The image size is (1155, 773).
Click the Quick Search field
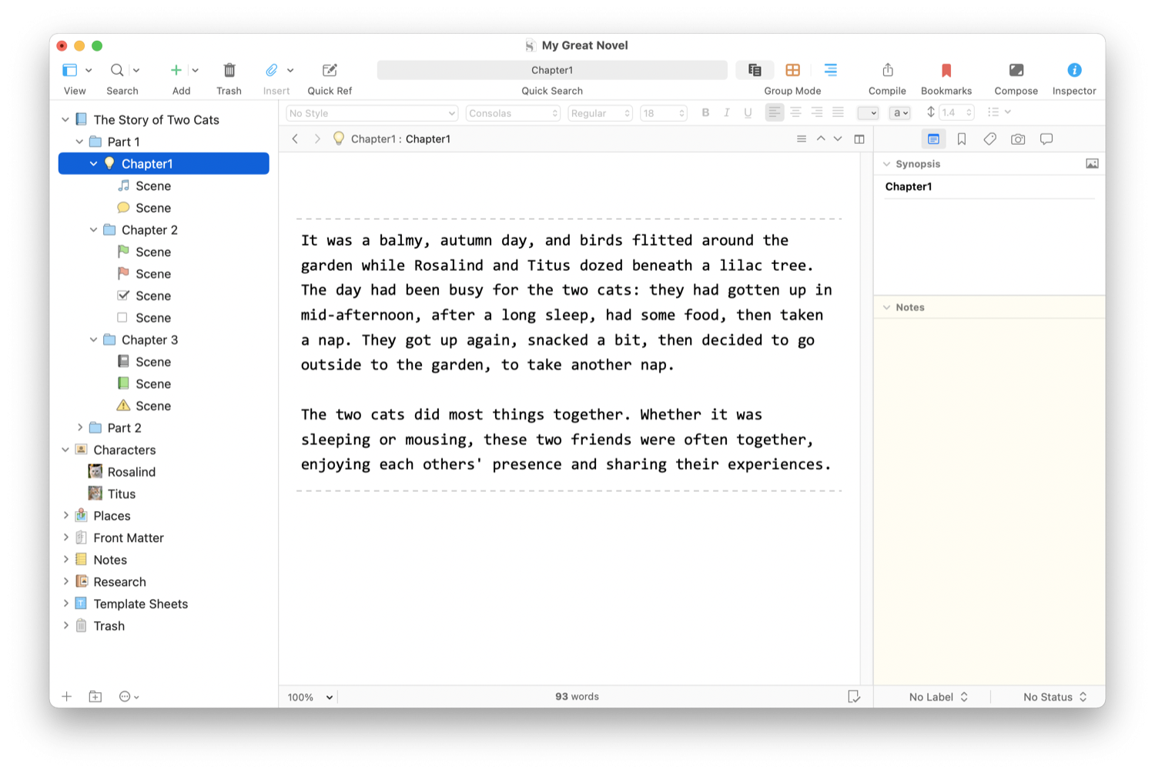point(551,70)
